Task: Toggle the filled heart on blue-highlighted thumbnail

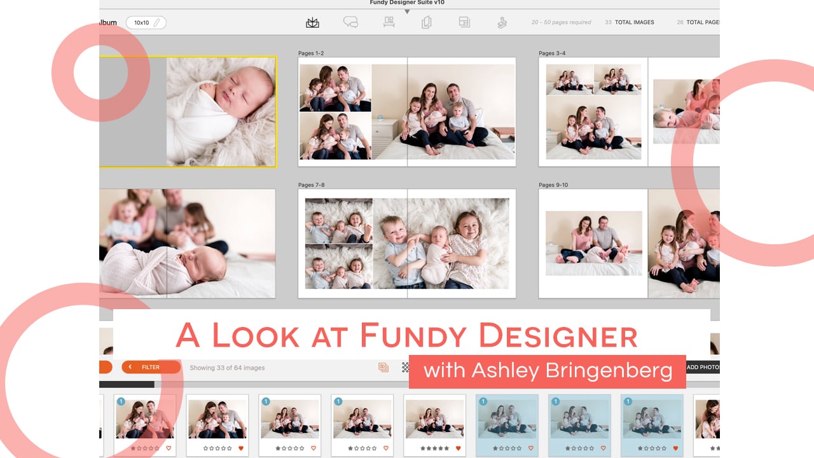Action: tap(676, 448)
